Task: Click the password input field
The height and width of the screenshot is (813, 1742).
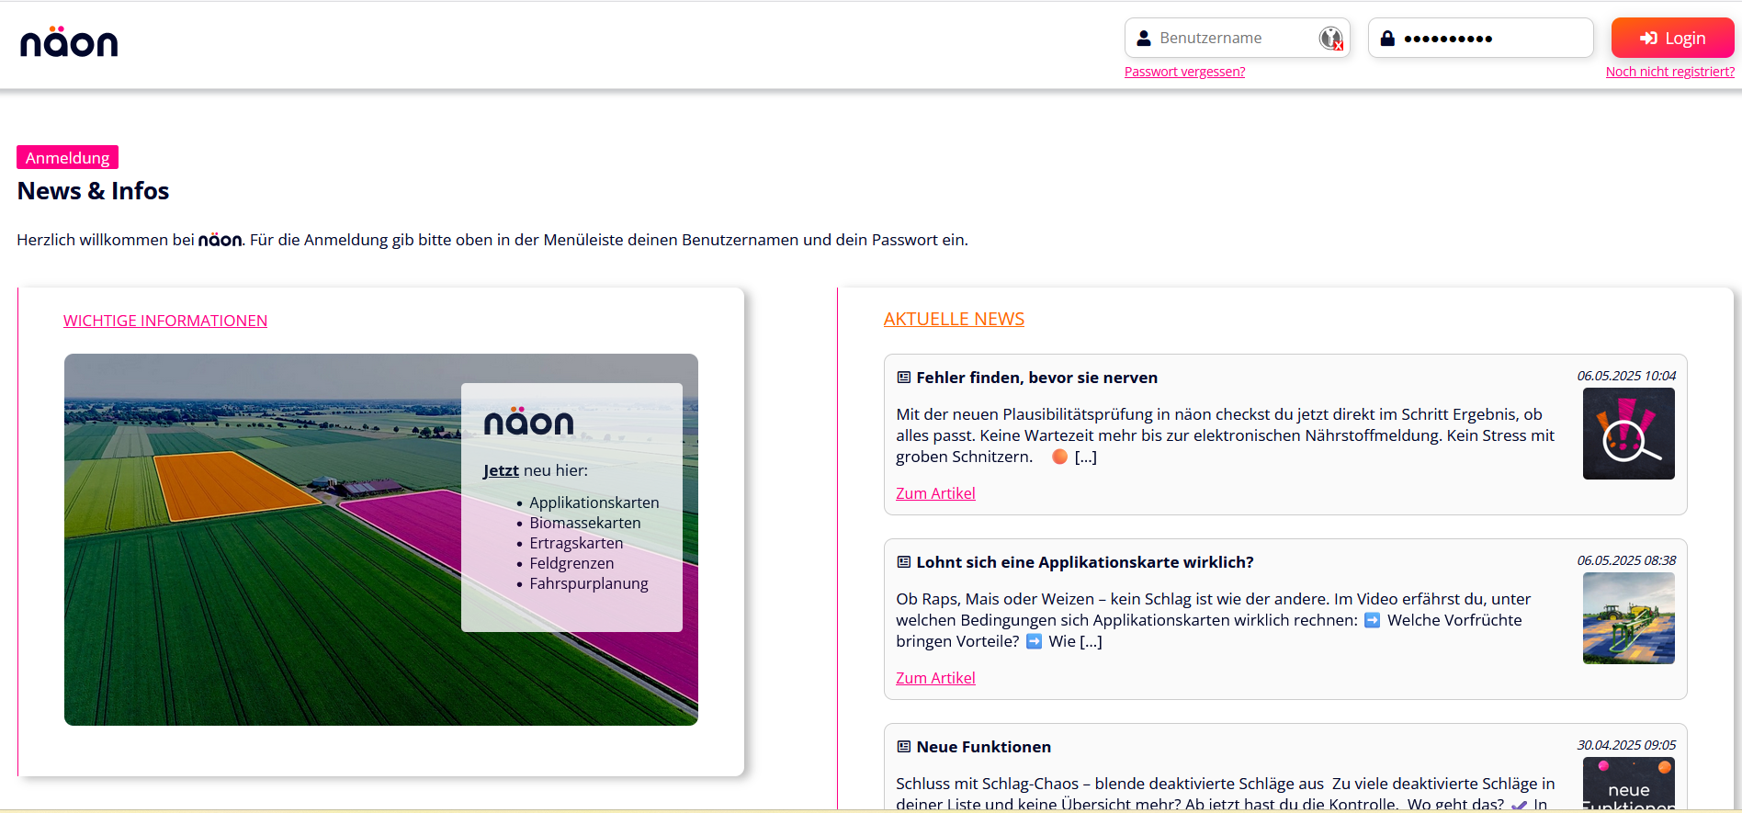Action: click(1481, 38)
